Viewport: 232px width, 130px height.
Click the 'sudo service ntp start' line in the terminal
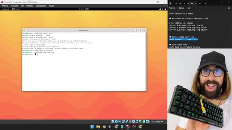pyautogui.click(x=38, y=51)
